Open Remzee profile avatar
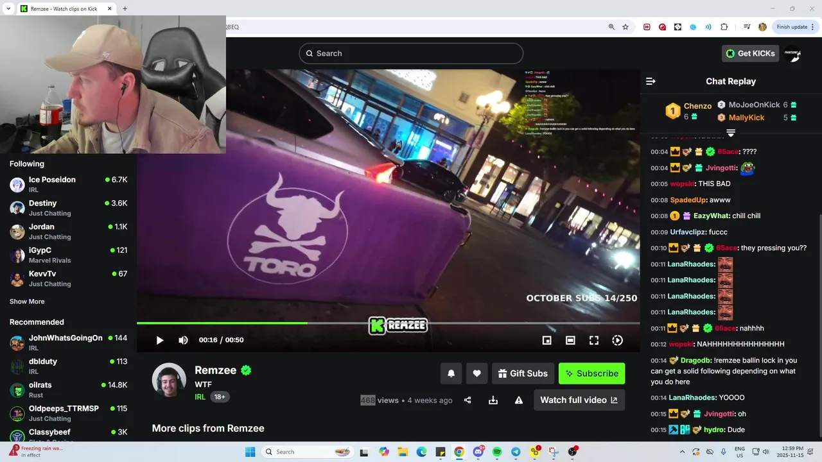The width and height of the screenshot is (822, 462). point(169,380)
